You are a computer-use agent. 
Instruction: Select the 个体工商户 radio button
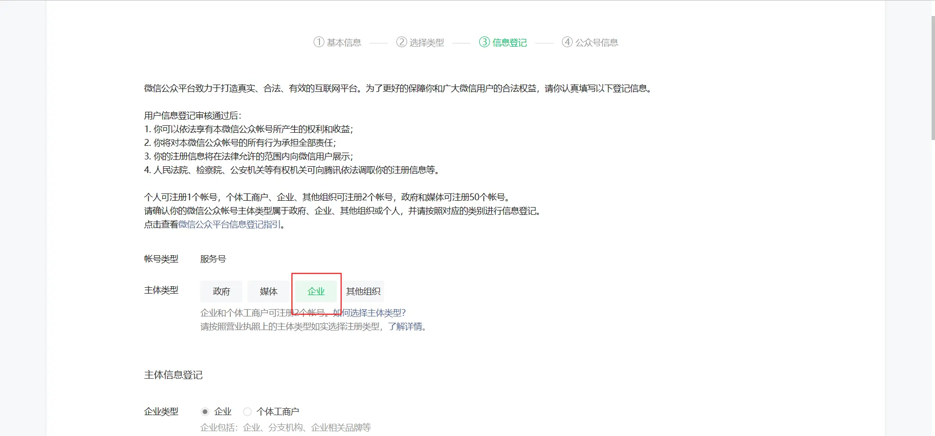point(247,412)
